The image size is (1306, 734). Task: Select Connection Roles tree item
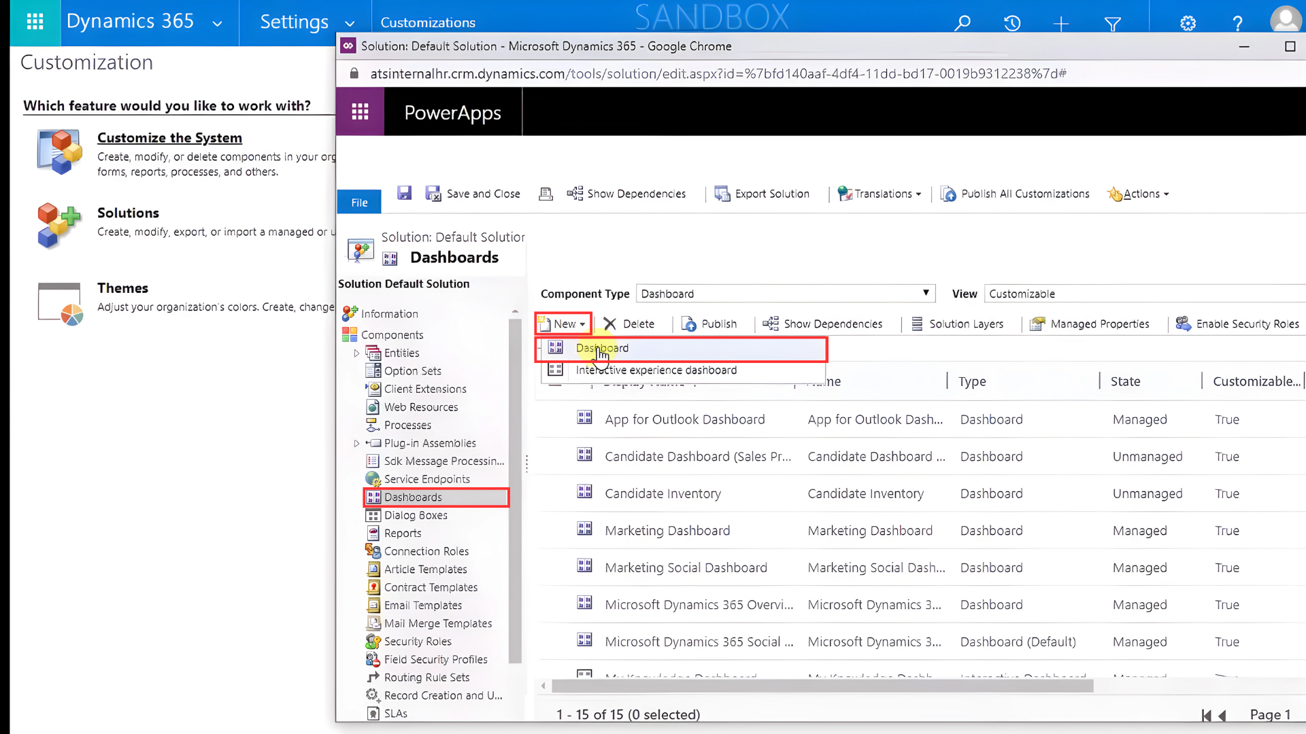[x=417, y=551]
